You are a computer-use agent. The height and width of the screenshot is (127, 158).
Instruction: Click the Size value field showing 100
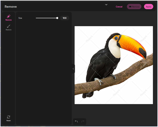[x=65, y=18]
